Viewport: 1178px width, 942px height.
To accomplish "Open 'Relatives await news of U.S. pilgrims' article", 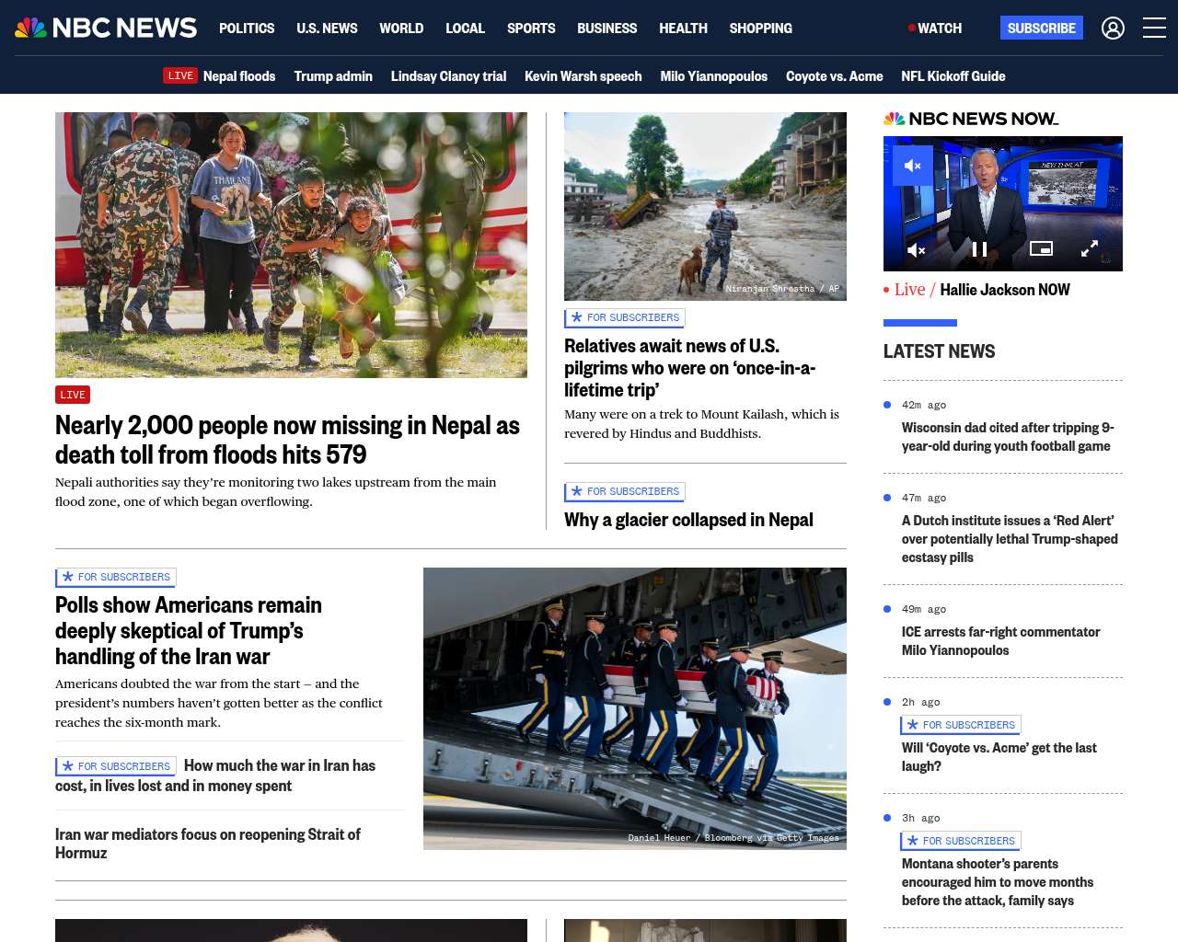I will 689,368.
